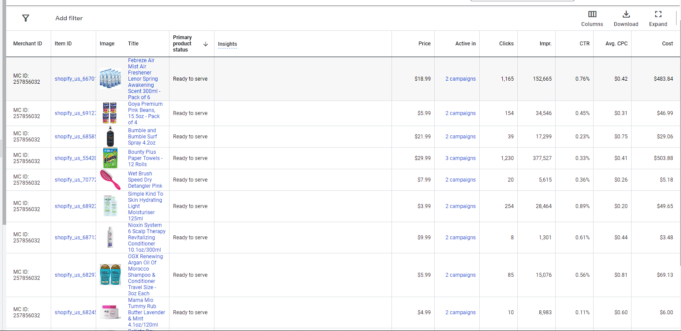Expand table with the Expand icon
This screenshot has height=331, width=681.
pos(658,14)
